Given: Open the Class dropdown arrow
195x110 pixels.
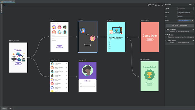Looking at the screenshot, I should click(x=193, y=20).
